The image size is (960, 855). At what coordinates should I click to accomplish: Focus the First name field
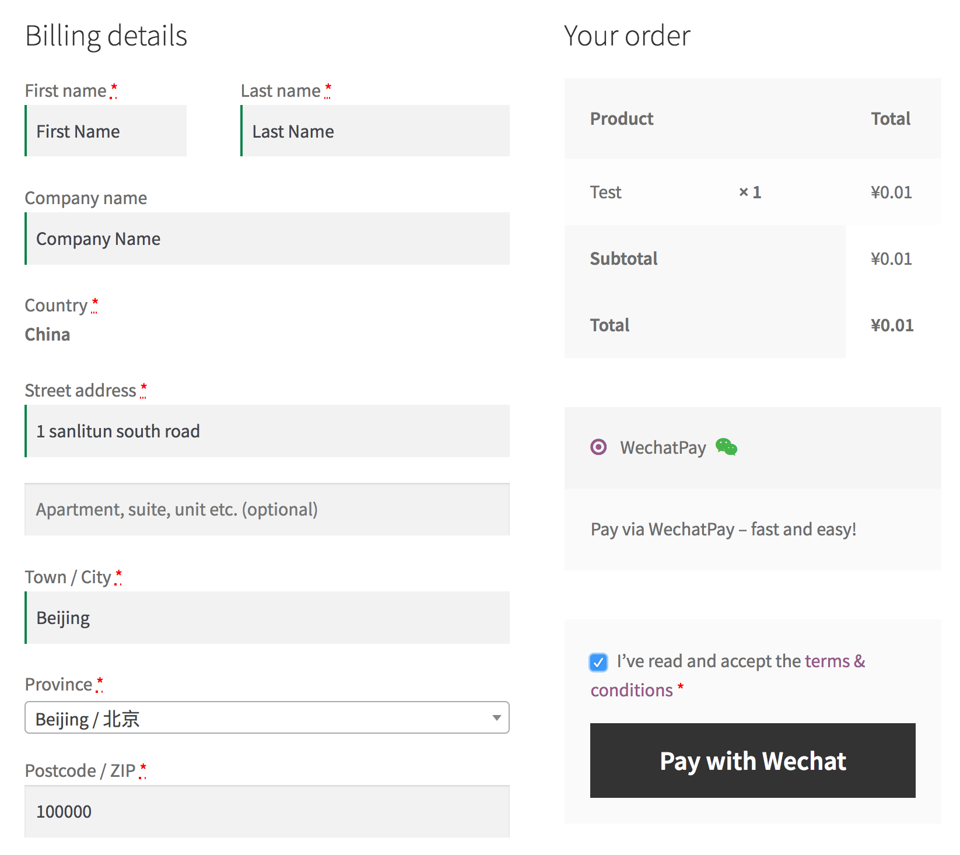tap(106, 131)
